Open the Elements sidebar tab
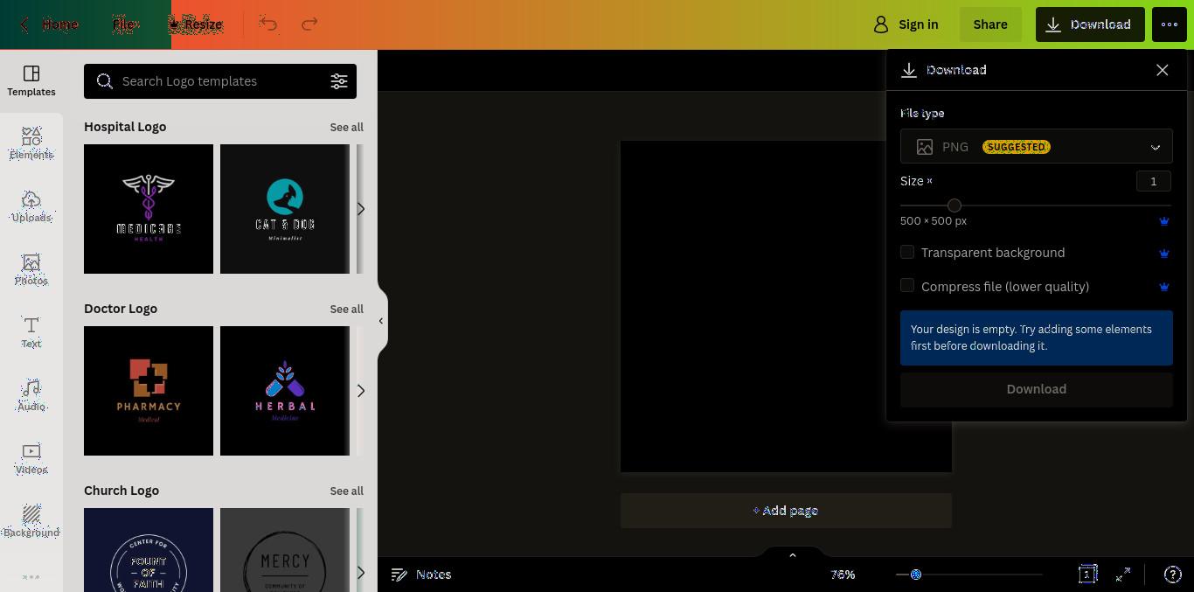Image resolution: width=1194 pixels, height=592 pixels. (x=31, y=144)
